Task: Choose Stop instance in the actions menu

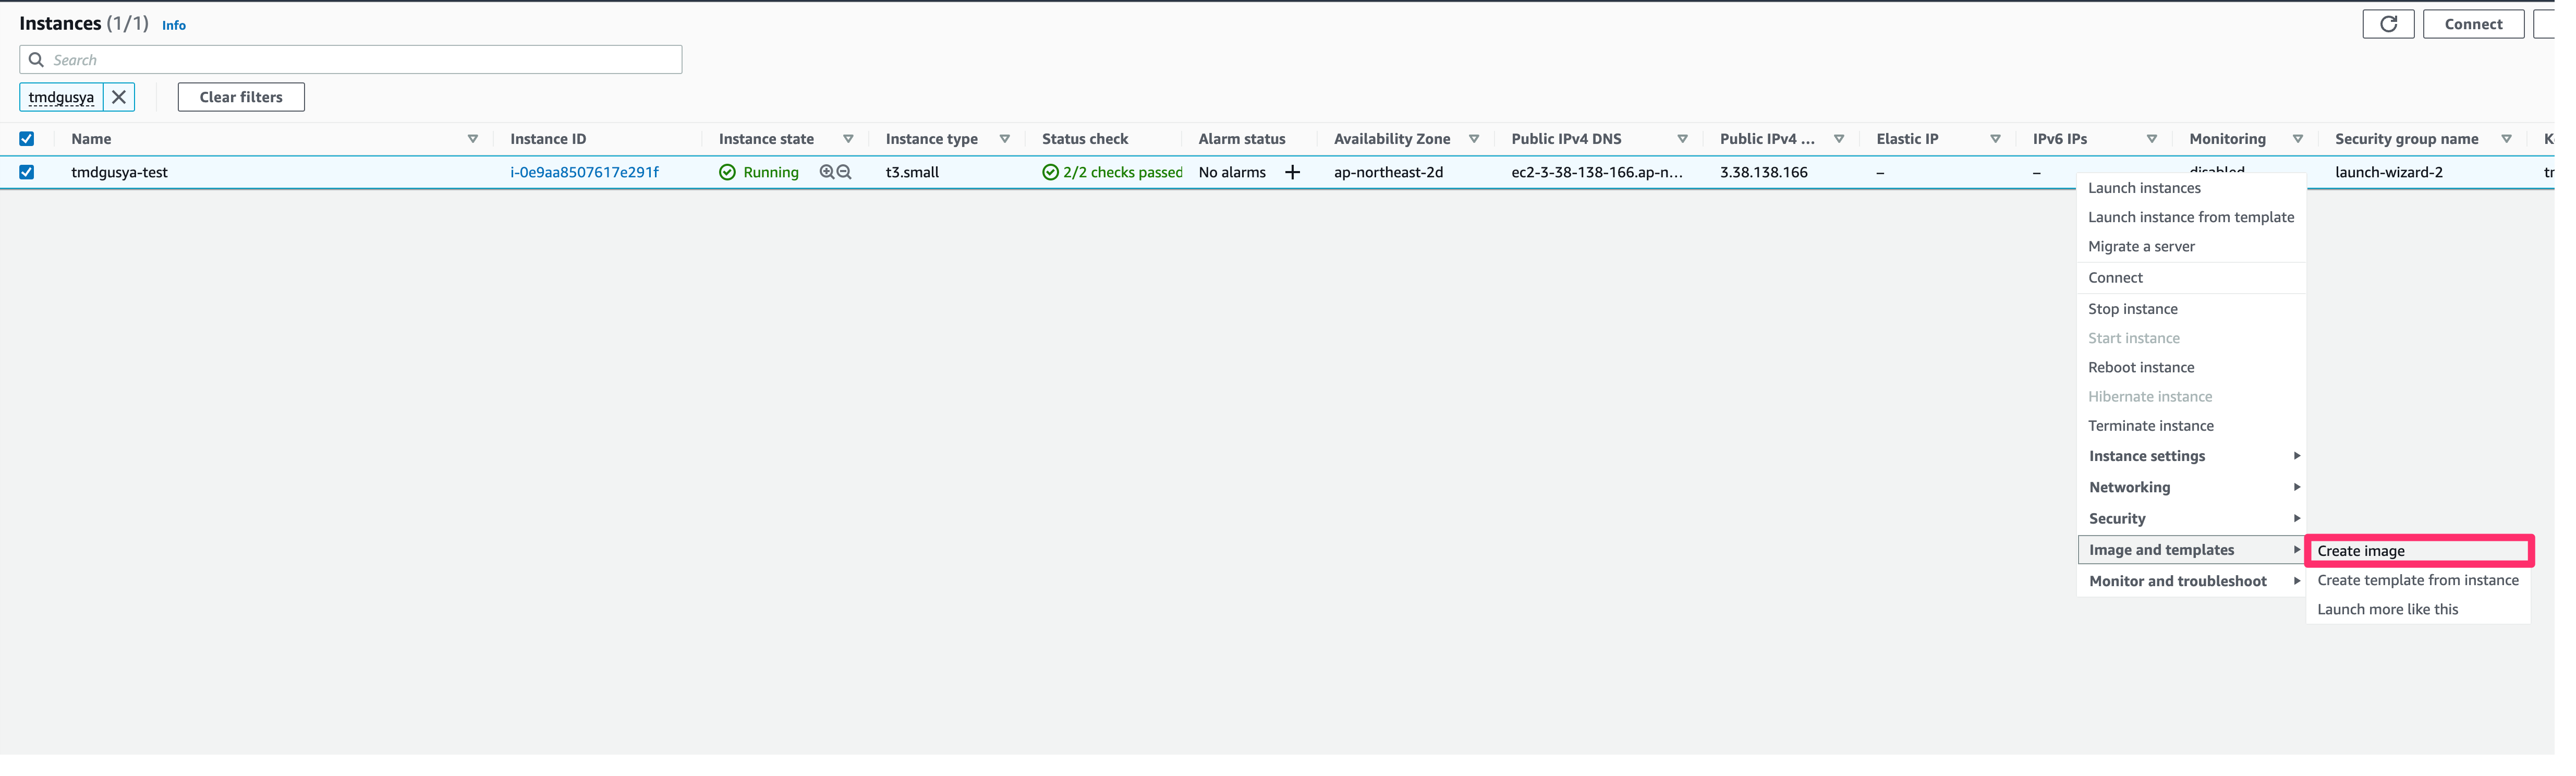Action: click(x=2132, y=309)
